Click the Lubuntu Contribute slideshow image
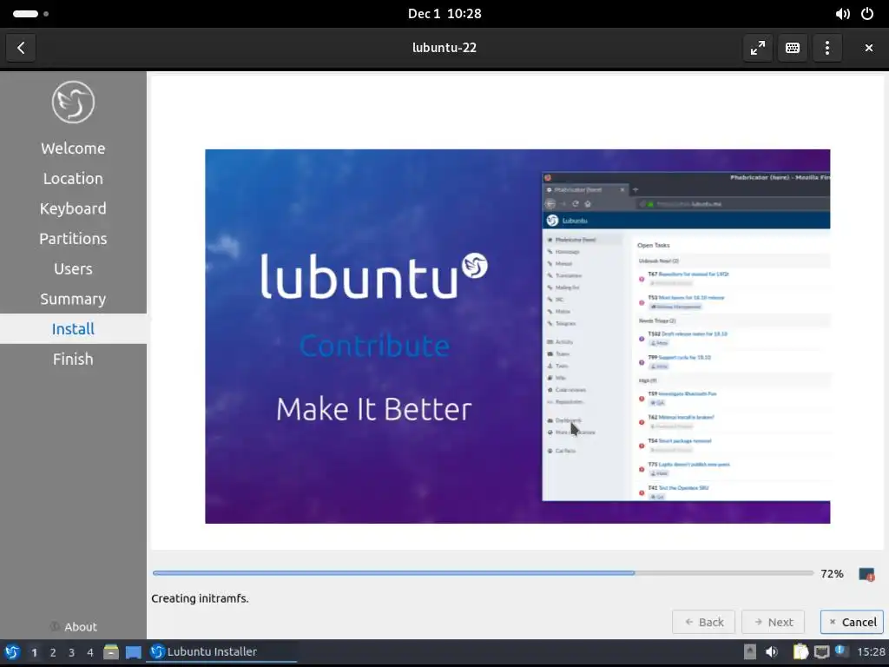The height and width of the screenshot is (667, 889). 517,336
